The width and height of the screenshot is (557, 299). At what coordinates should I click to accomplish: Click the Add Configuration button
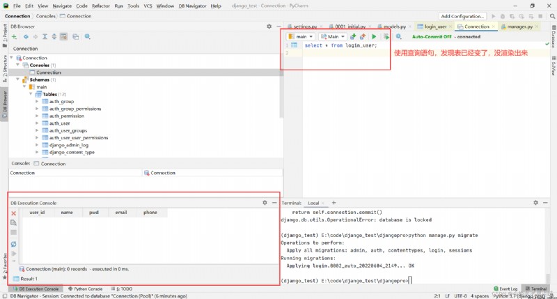click(462, 16)
